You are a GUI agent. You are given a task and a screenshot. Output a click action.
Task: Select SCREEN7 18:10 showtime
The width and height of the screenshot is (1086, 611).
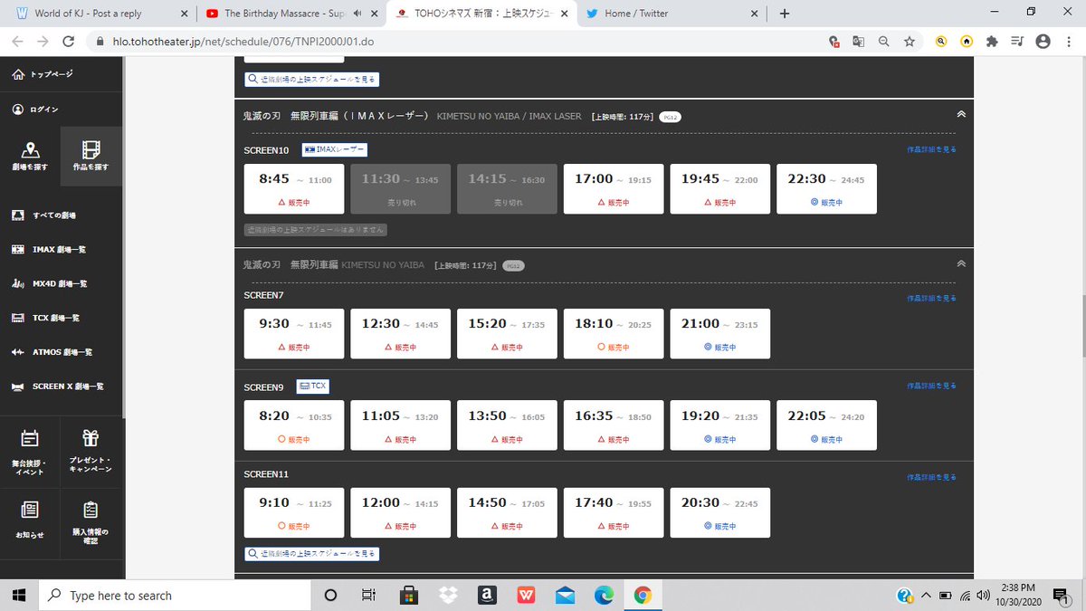click(614, 334)
